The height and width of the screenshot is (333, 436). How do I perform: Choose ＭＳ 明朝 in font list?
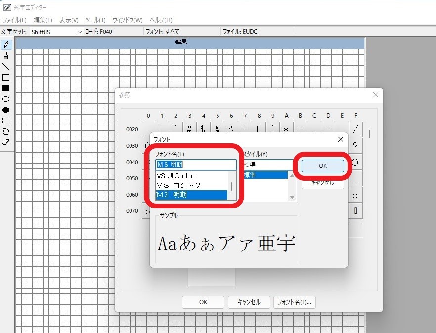pyautogui.click(x=192, y=195)
